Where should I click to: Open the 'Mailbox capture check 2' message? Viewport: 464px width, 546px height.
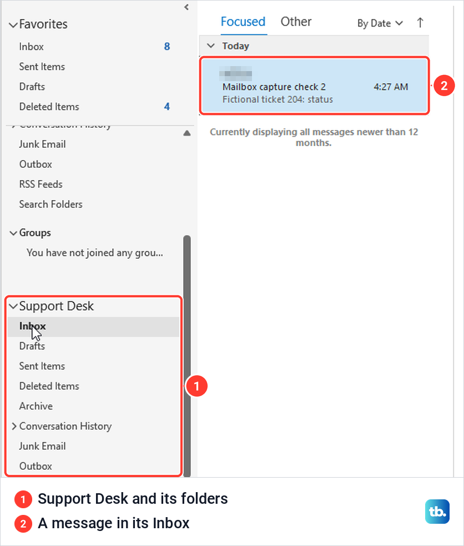(x=315, y=86)
